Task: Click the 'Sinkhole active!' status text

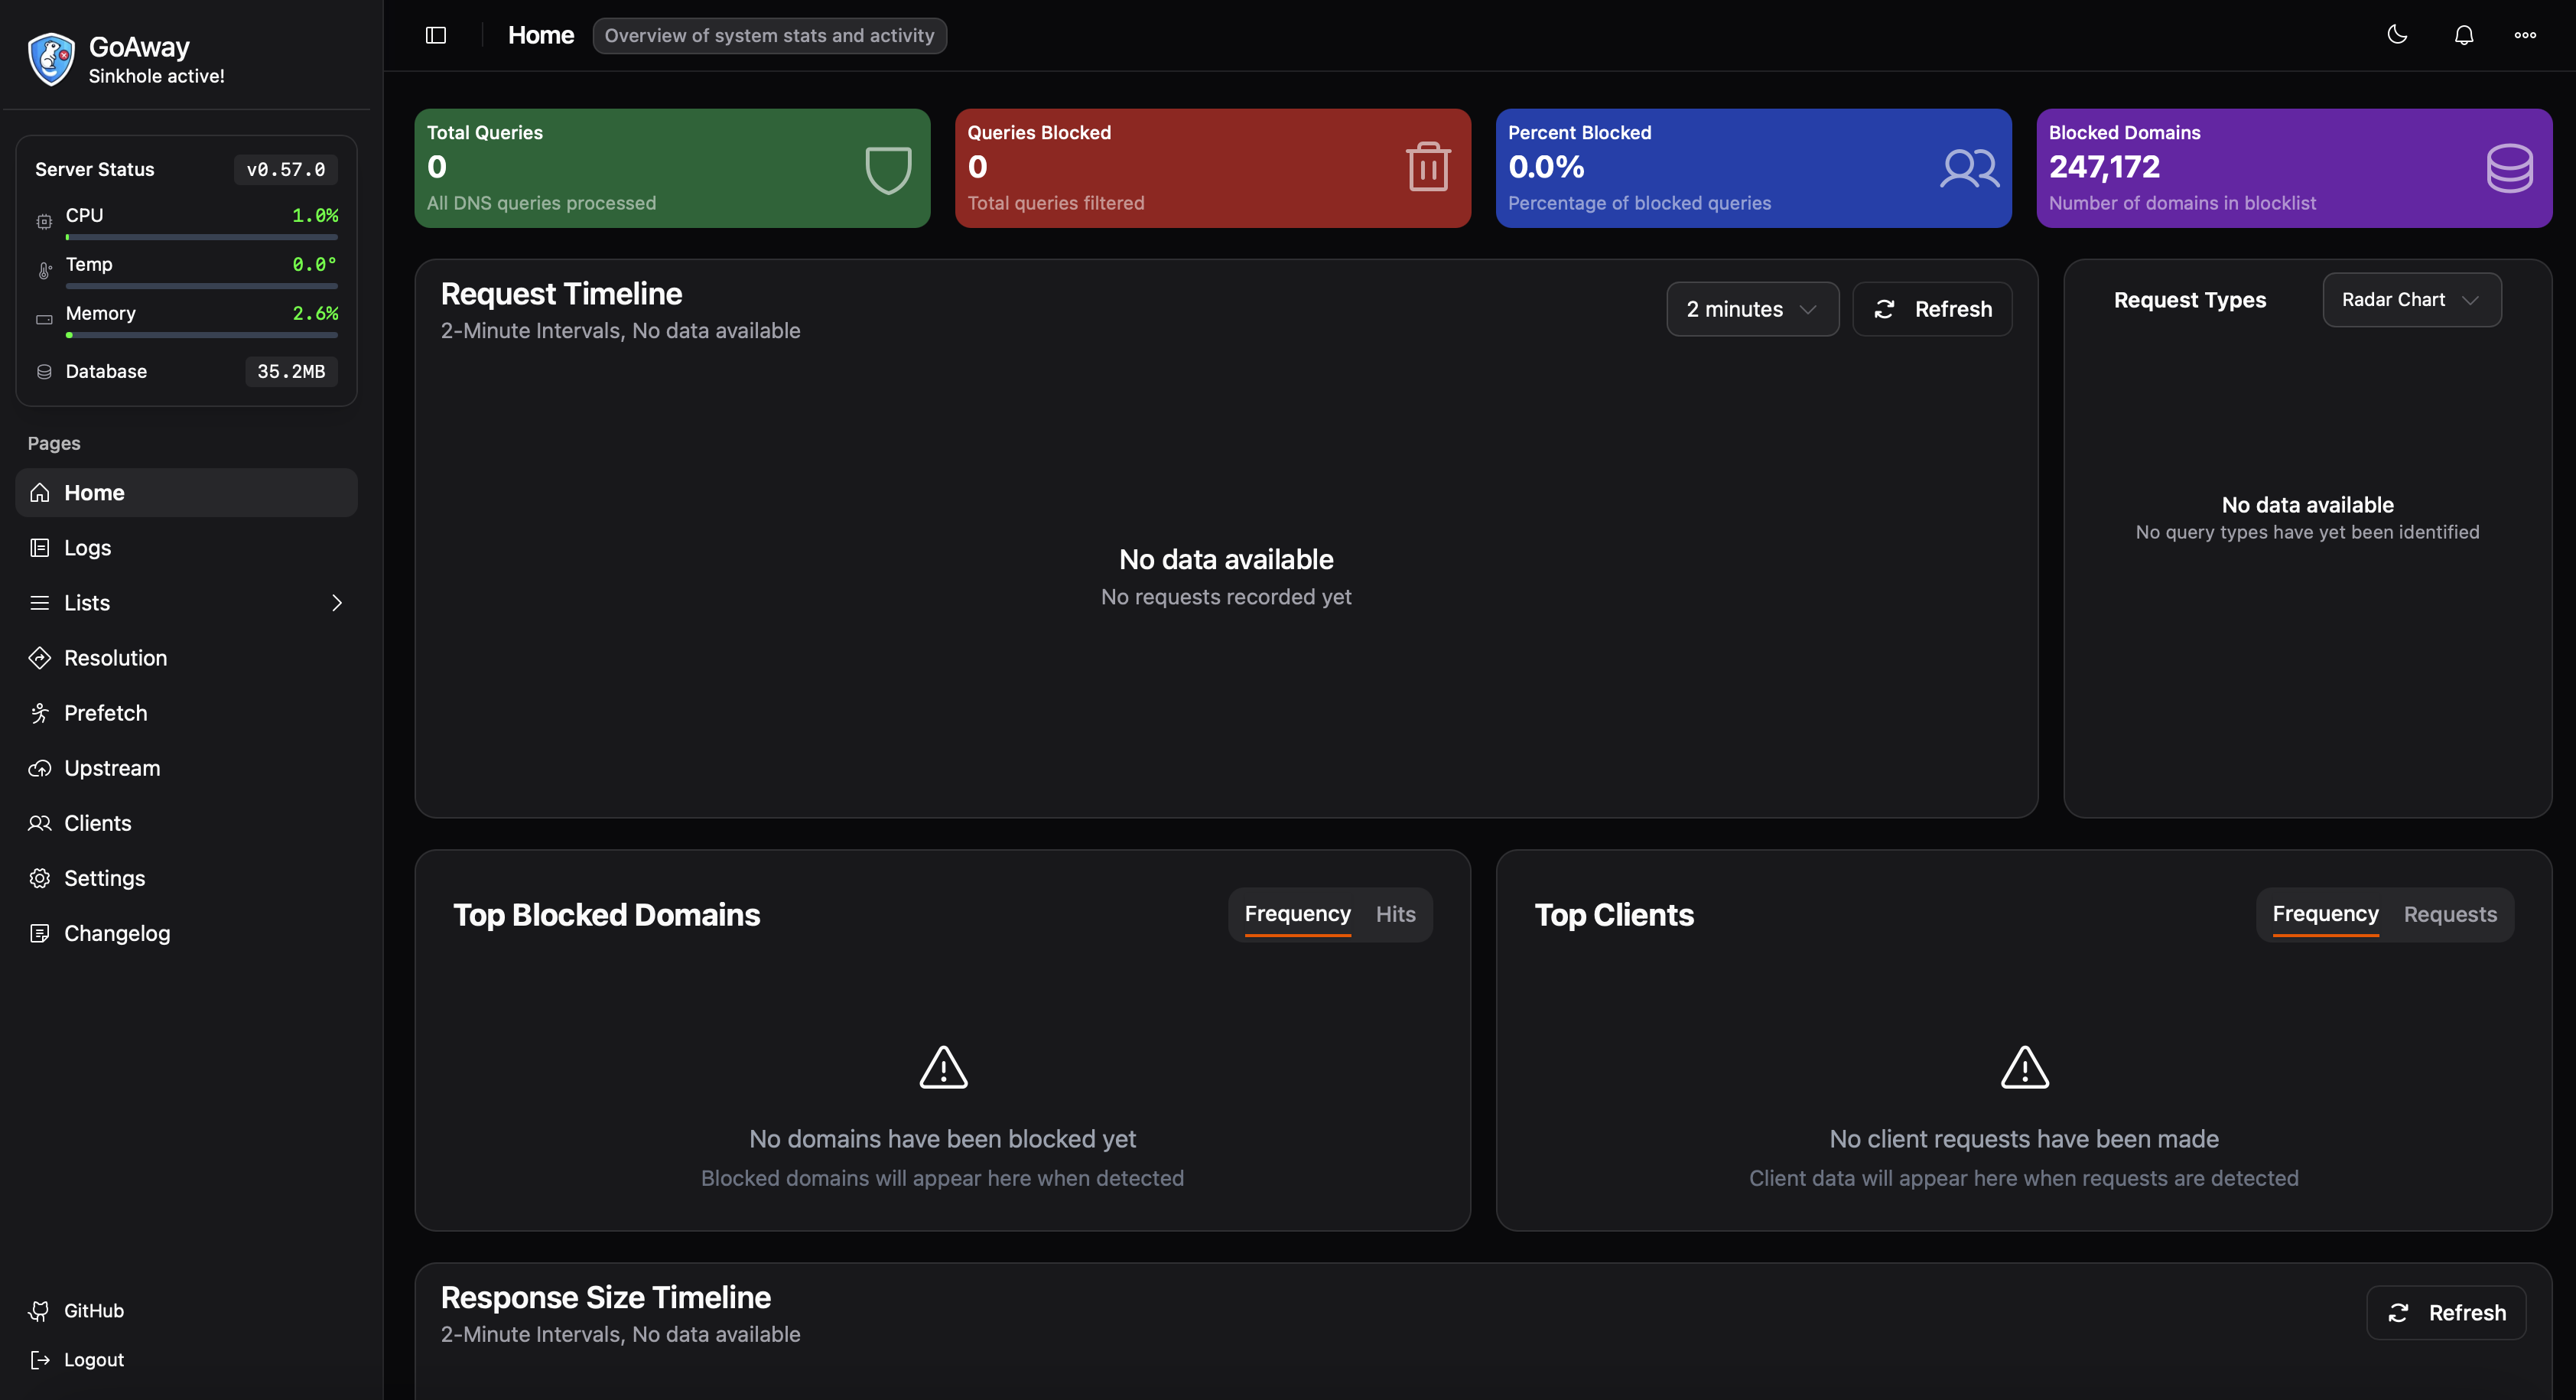Action: coord(156,76)
